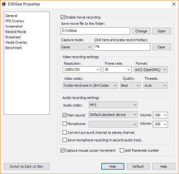
Task: Open the Main sound device dropdown
Action: point(113,115)
